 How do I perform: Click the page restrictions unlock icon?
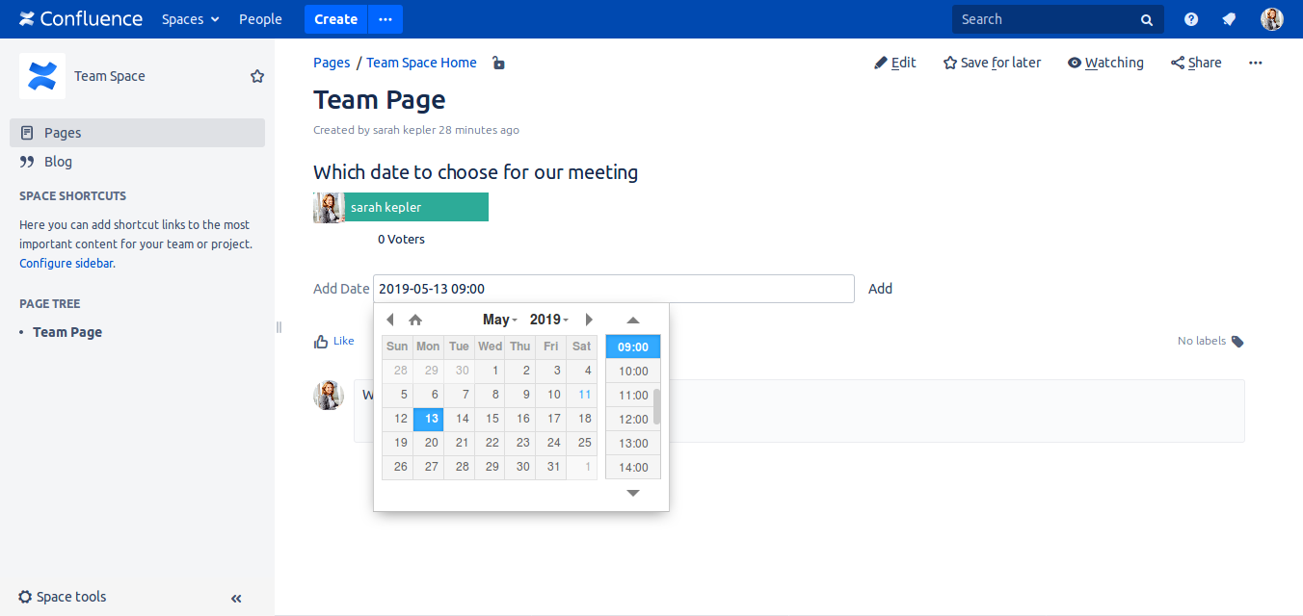pyautogui.click(x=498, y=64)
